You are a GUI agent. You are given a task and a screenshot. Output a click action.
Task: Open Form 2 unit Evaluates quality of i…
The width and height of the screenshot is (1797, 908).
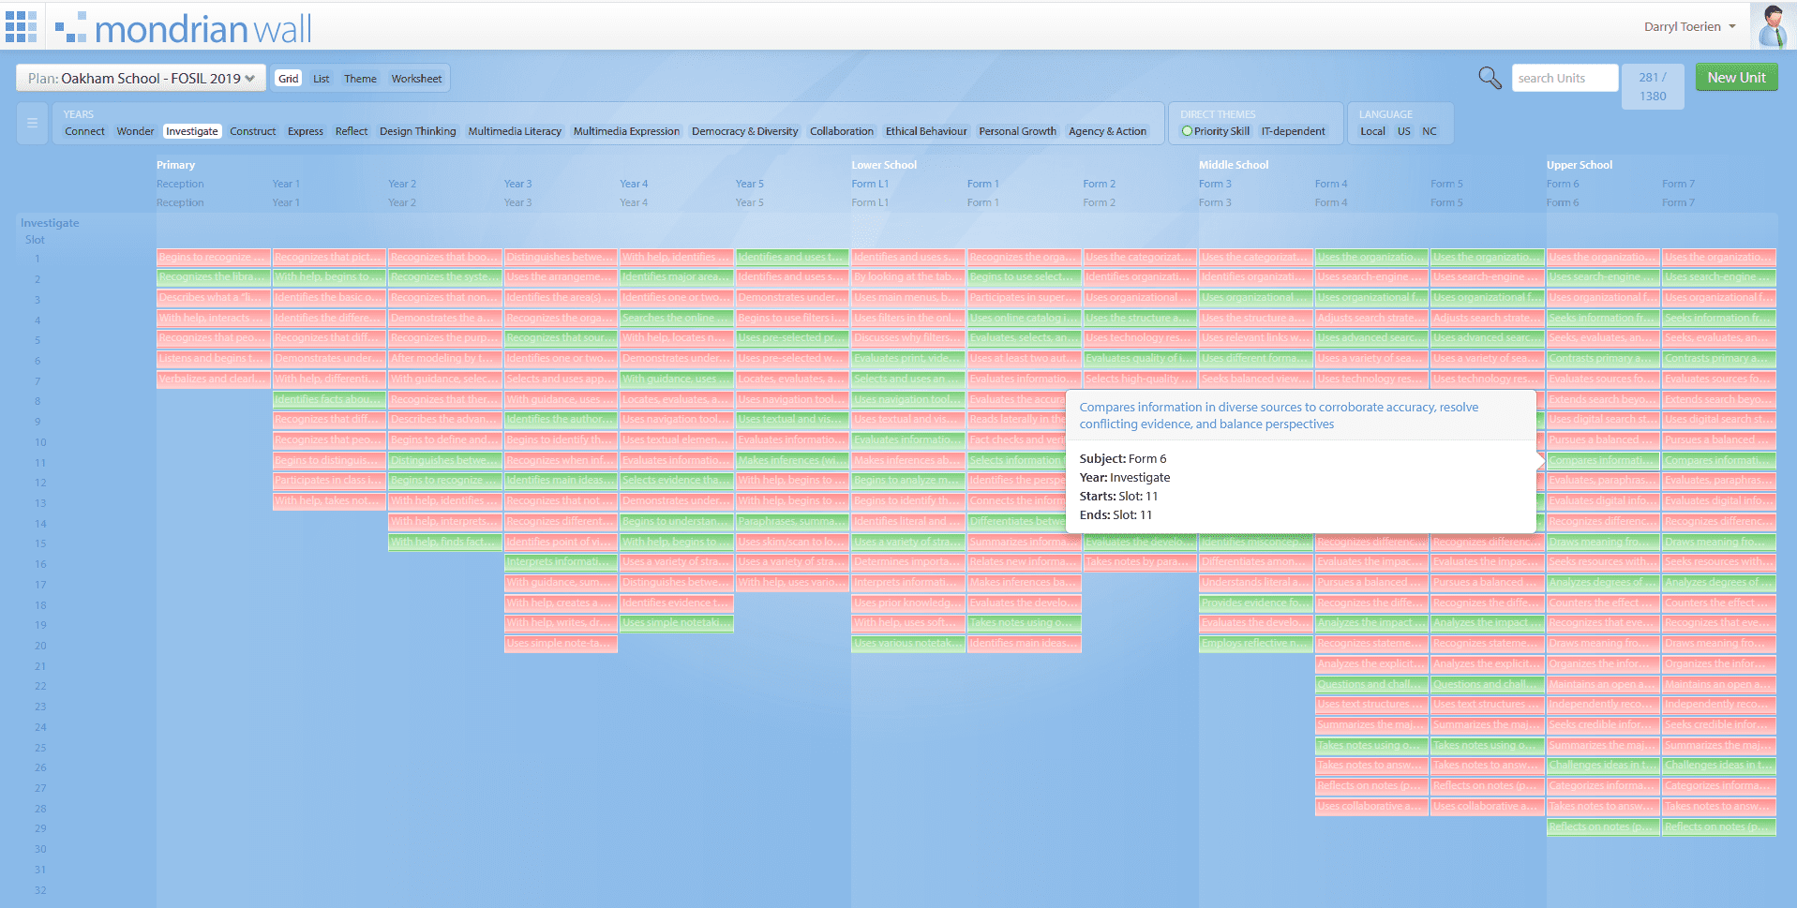[x=1140, y=358]
